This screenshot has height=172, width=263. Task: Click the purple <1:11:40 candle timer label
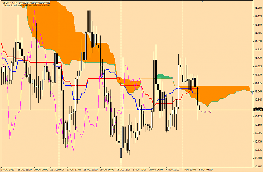[206, 111]
